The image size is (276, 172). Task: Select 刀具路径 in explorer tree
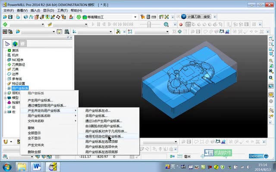tap(19, 64)
